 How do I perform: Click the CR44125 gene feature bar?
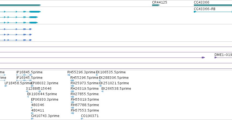tap(156, 5)
